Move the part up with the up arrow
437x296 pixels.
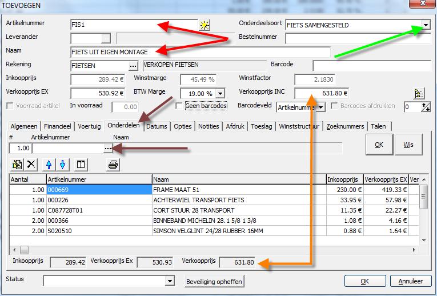pyautogui.click(x=49, y=165)
